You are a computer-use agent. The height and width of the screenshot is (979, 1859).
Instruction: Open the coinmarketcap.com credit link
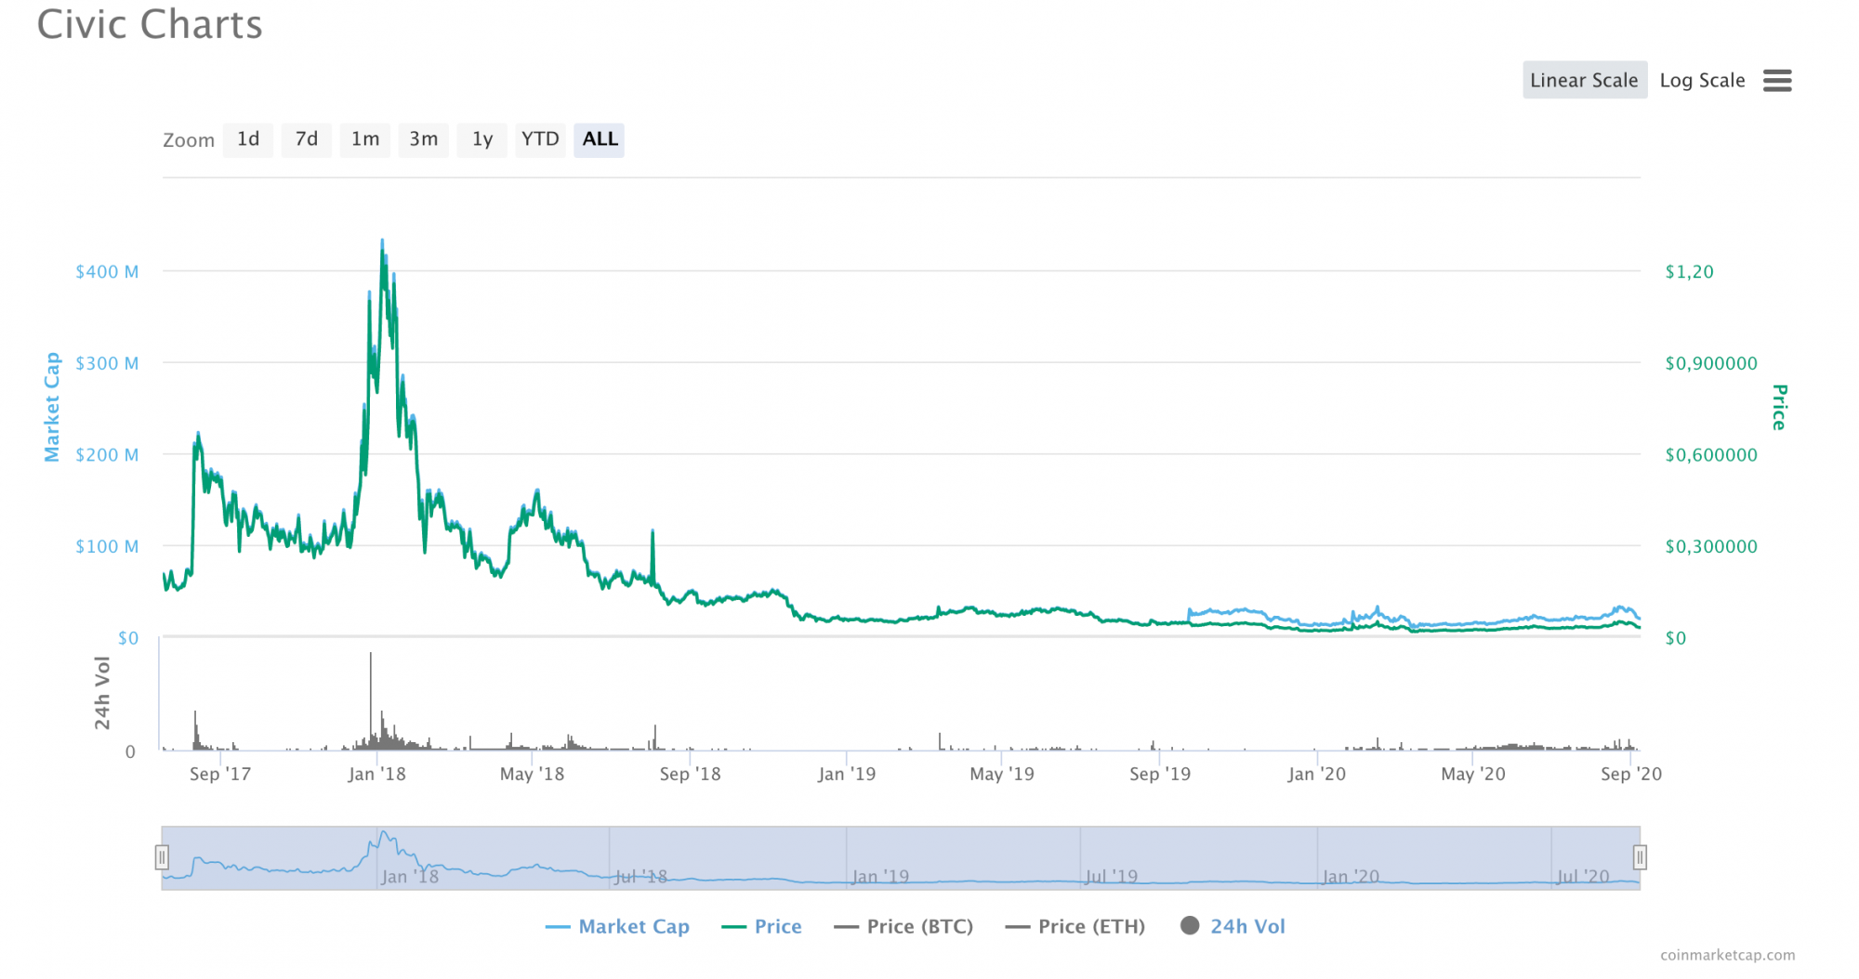1728,955
